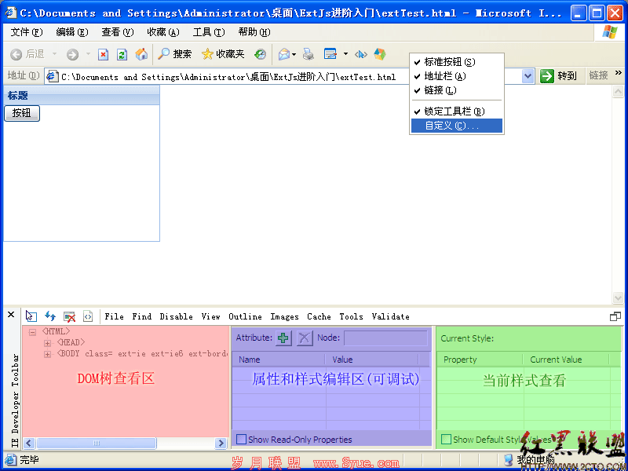
Task: Click DOM tree horizontal scrollbar thumb
Action: point(96,443)
